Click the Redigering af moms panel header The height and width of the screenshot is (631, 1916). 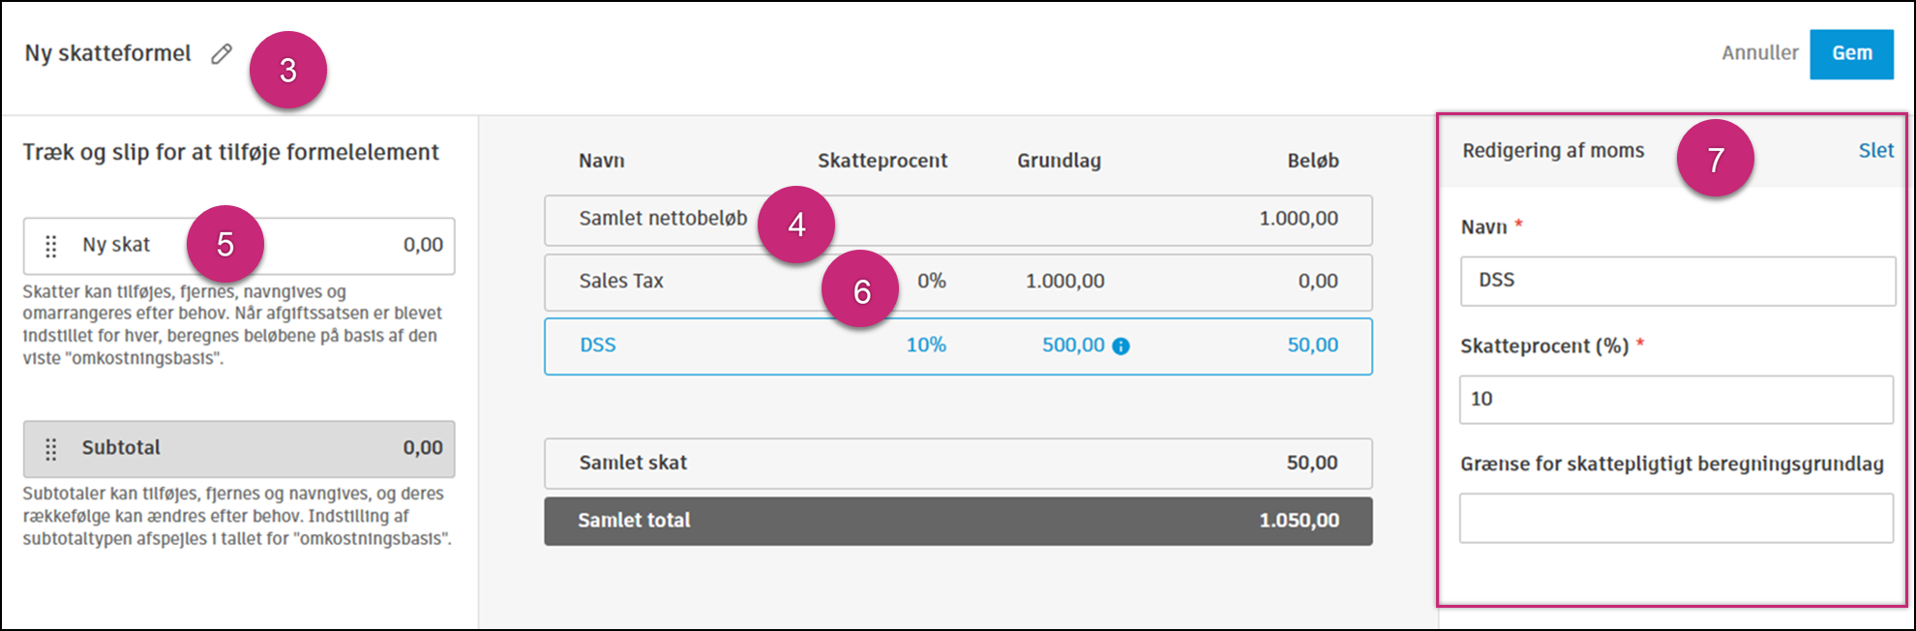(1551, 150)
